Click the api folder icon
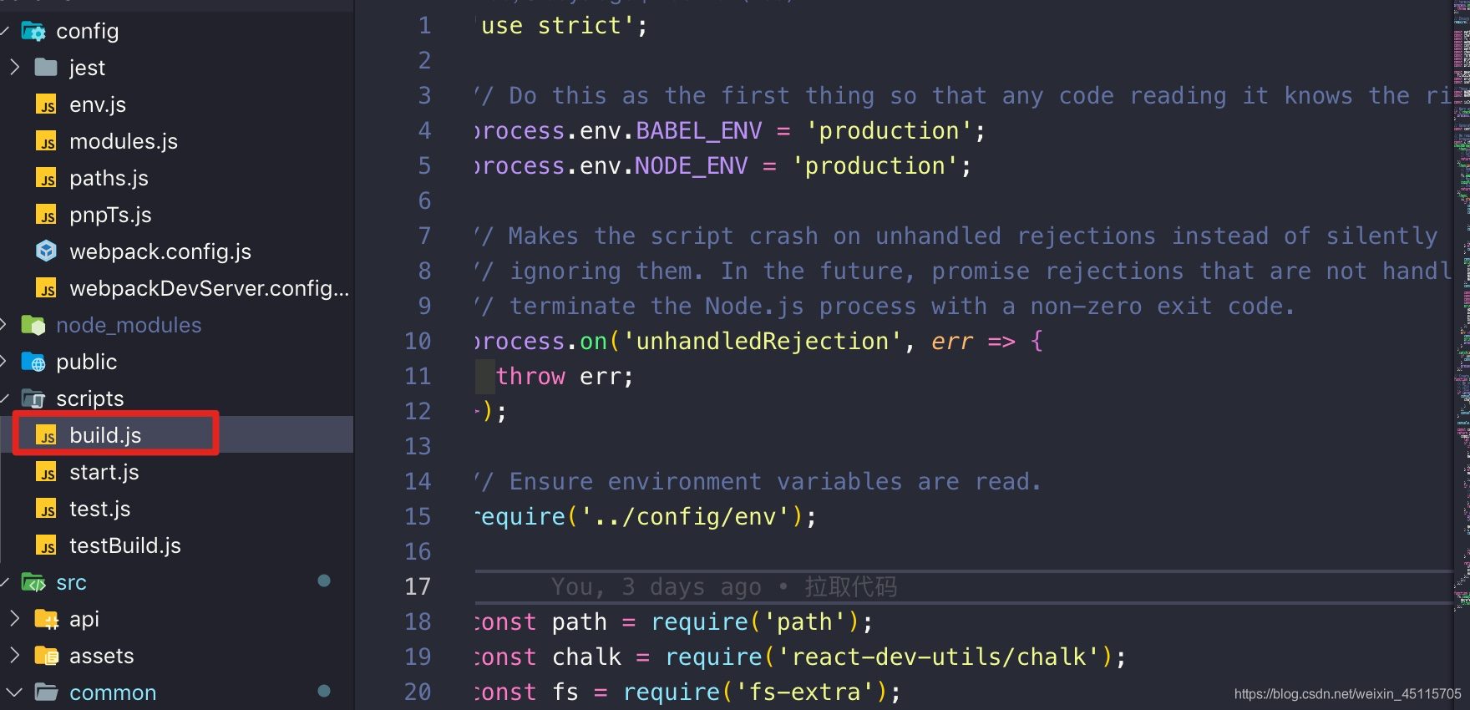1470x710 pixels. point(46,619)
